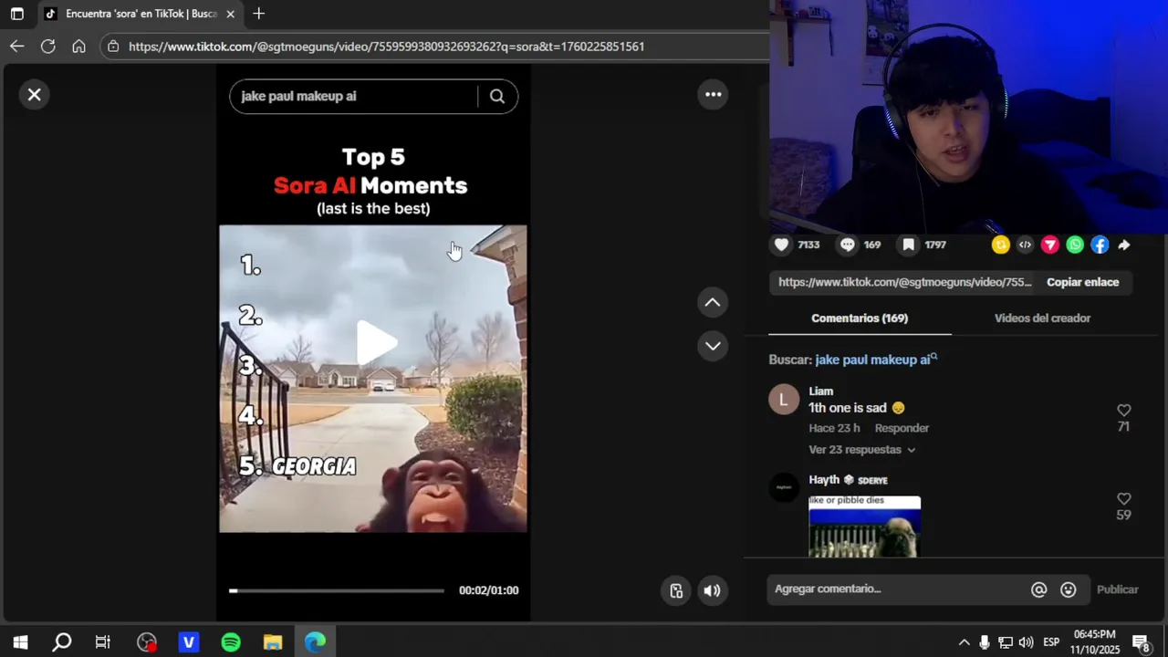Get the embed code via the </> icon
The image size is (1168, 657).
coord(1026,245)
